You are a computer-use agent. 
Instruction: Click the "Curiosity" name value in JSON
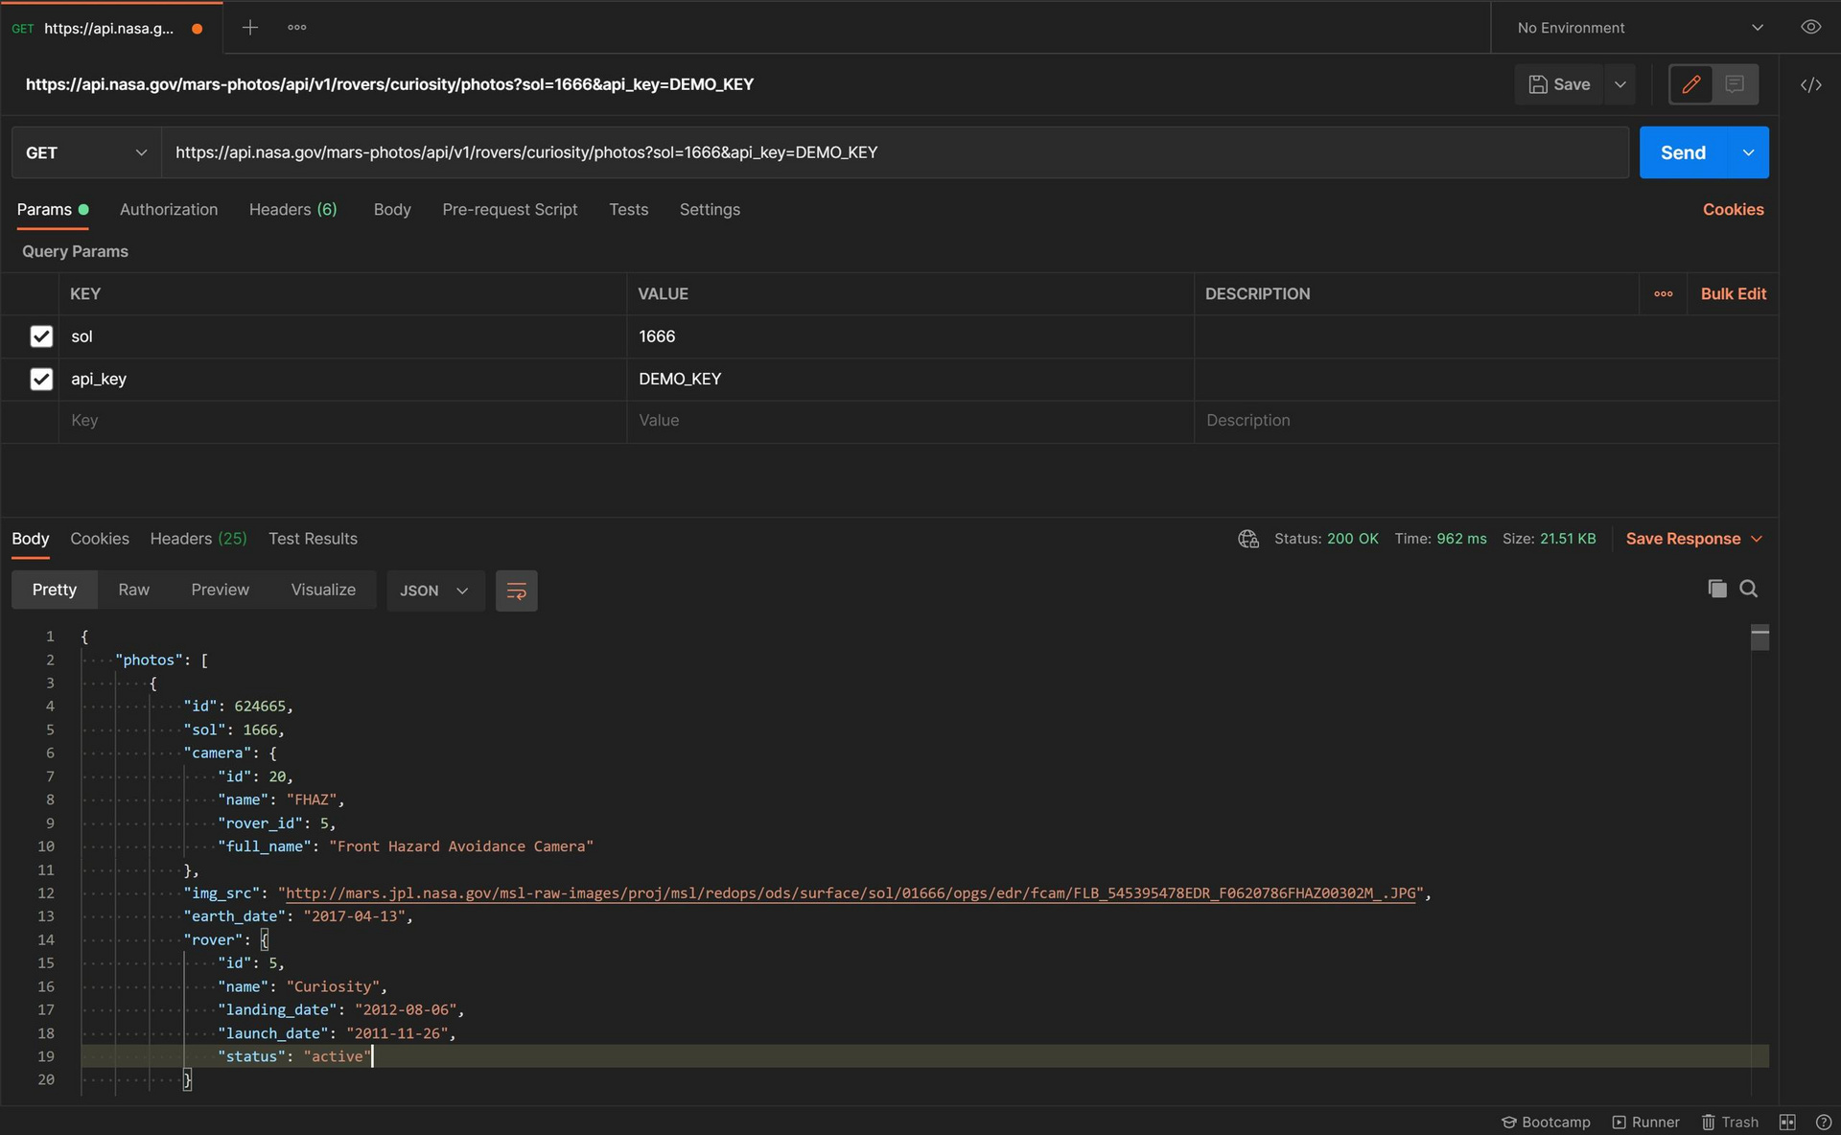pyautogui.click(x=332, y=986)
